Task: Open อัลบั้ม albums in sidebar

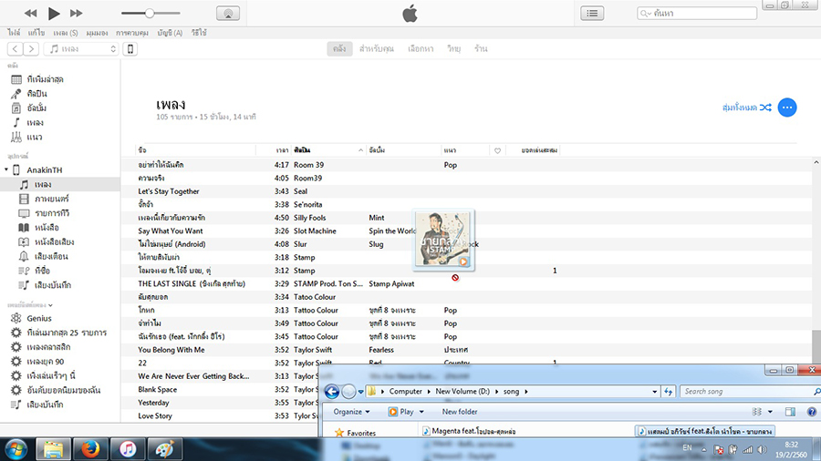Action: [36, 108]
